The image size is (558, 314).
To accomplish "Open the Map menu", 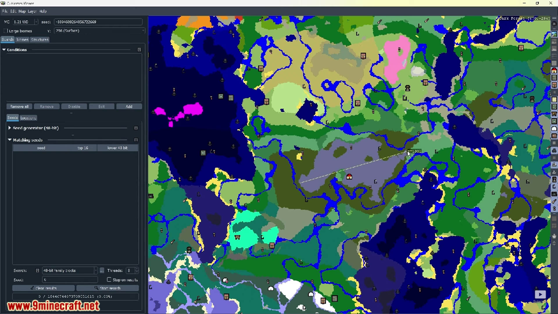I will 22,11.
